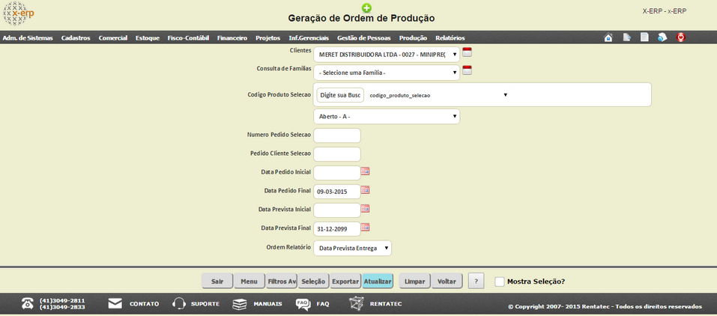
Task: Open calendar for Data Prevista Inicial
Action: click(366, 208)
